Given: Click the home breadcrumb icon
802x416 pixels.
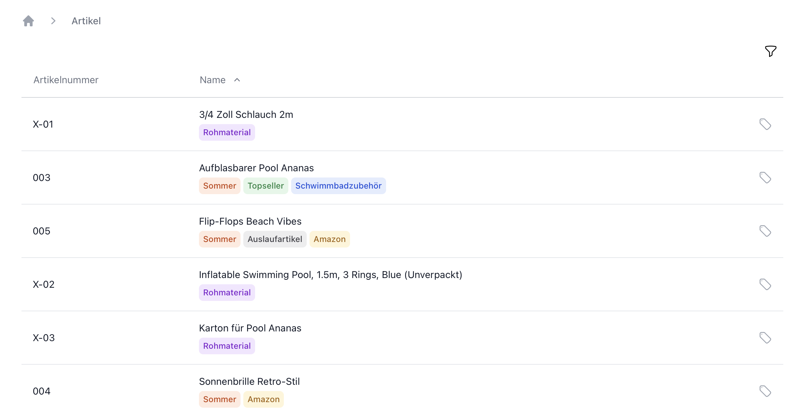Looking at the screenshot, I should [x=28, y=21].
